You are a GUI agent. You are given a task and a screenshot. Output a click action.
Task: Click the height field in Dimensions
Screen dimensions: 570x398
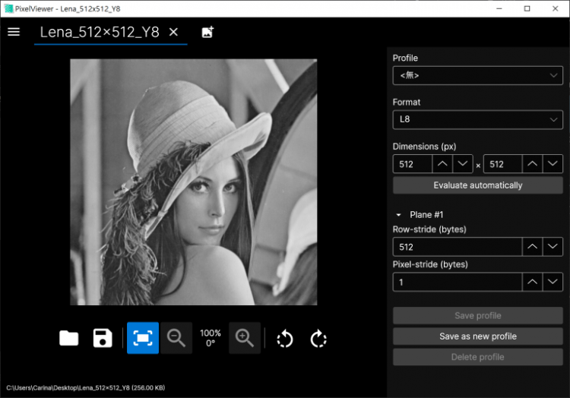point(503,164)
